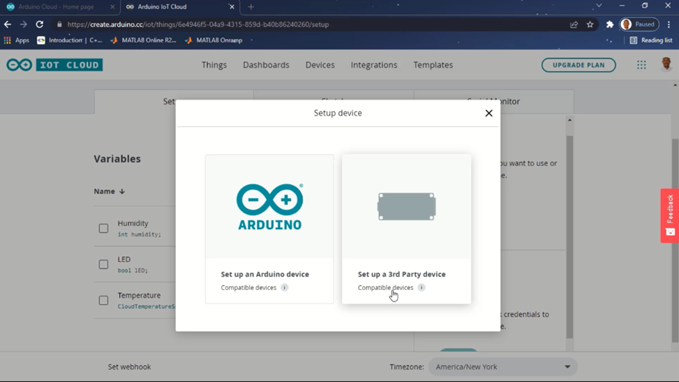Open Introduction C++ bookmark
This screenshot has width=679, height=382.
pos(70,40)
